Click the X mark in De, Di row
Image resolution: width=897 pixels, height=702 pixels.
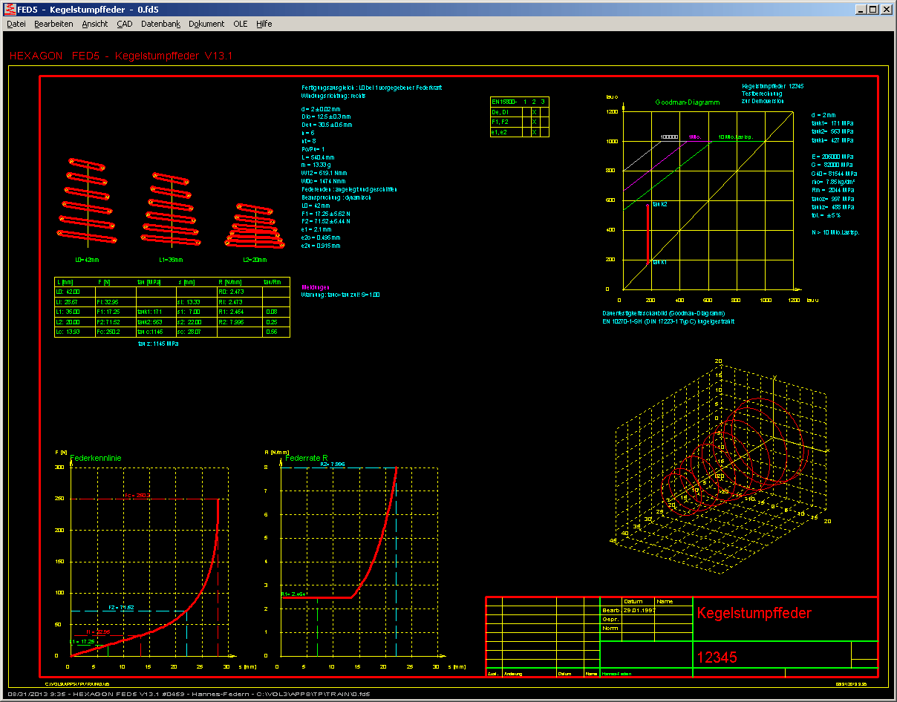(x=533, y=112)
